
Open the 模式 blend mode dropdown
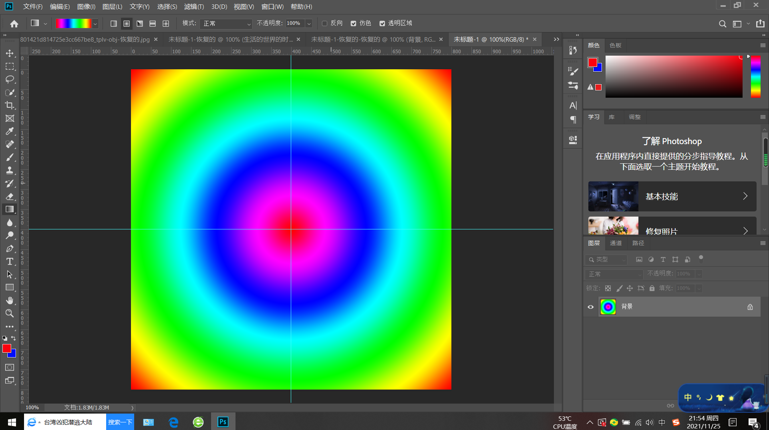coord(226,24)
